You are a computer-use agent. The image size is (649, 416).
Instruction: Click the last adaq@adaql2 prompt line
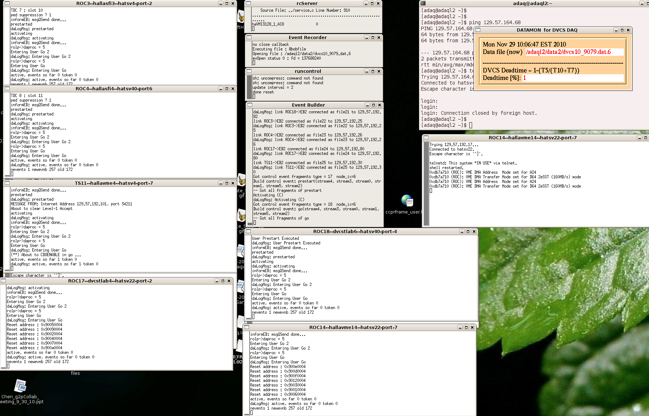click(447, 125)
